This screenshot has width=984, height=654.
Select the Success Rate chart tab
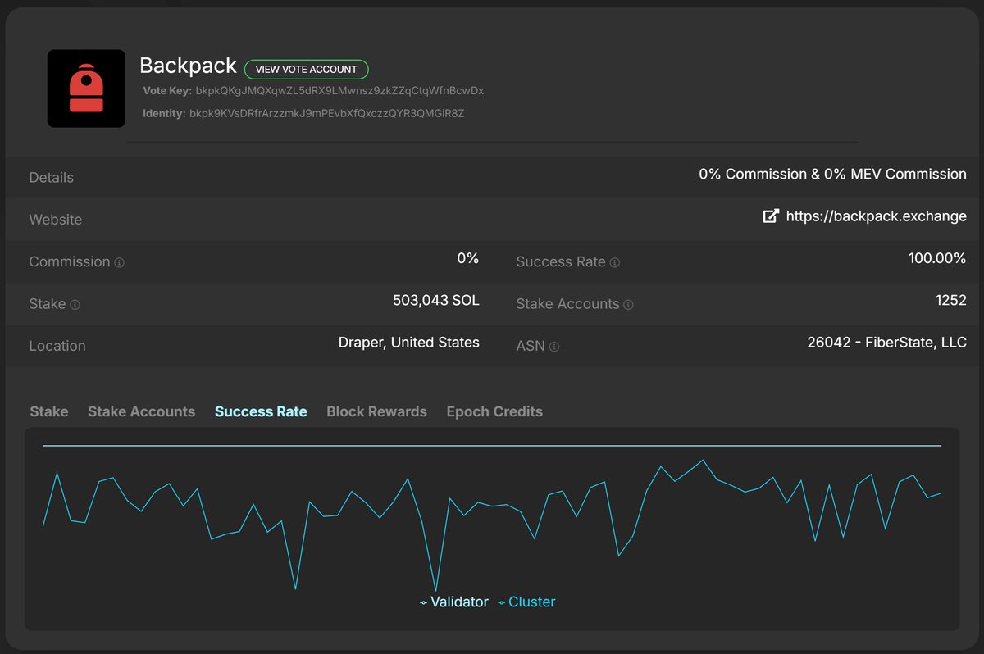pyautogui.click(x=261, y=411)
